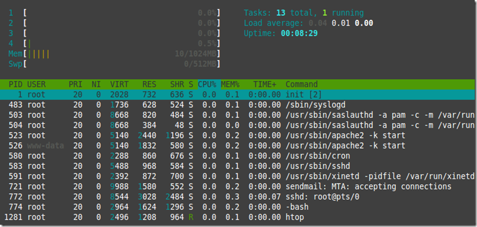
Task: Sort by CPU% column header
Action: point(207,84)
